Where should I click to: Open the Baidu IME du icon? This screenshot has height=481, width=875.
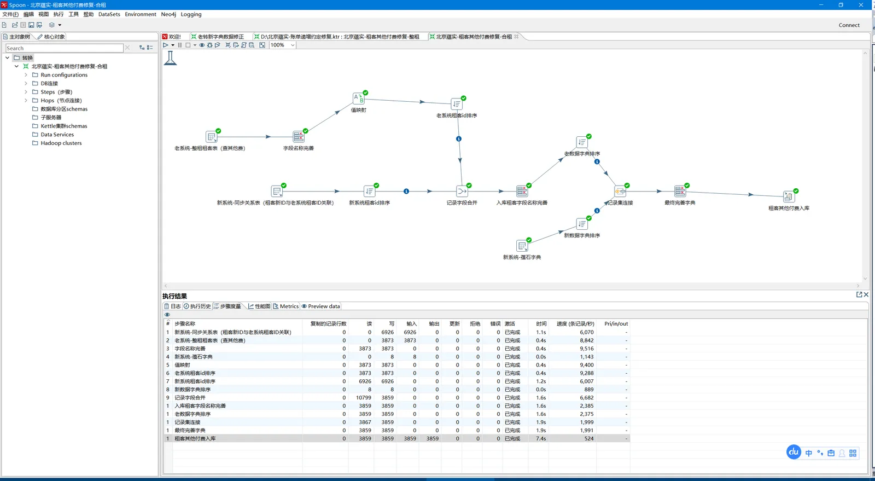click(x=794, y=452)
